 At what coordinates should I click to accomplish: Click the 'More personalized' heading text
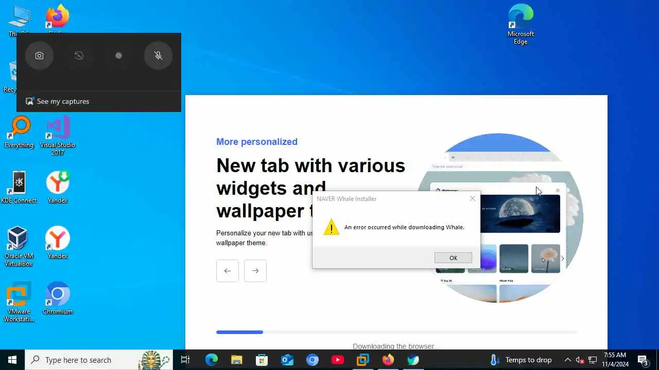(x=257, y=142)
